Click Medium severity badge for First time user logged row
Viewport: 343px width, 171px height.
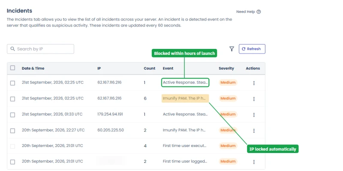228,162
